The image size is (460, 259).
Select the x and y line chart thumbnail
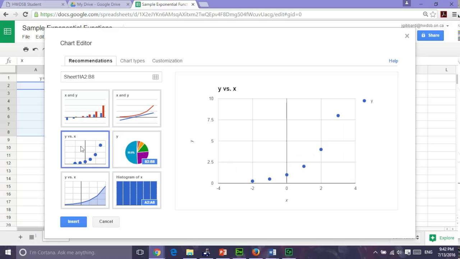137,108
